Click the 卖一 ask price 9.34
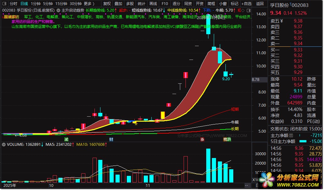 (x=298, y=44)
